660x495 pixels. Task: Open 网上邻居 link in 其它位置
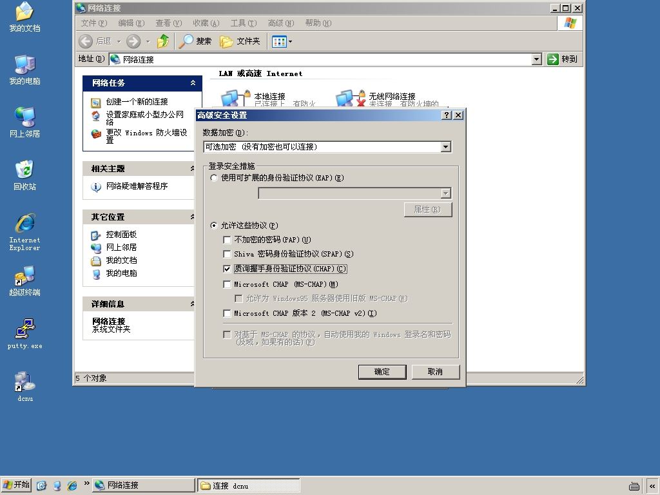tap(121, 247)
